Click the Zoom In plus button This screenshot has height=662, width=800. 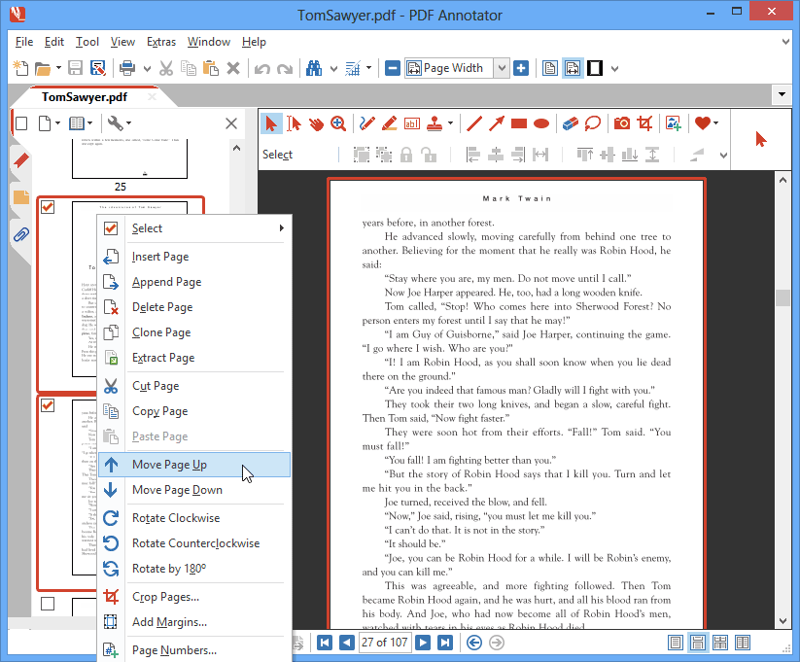coord(521,68)
